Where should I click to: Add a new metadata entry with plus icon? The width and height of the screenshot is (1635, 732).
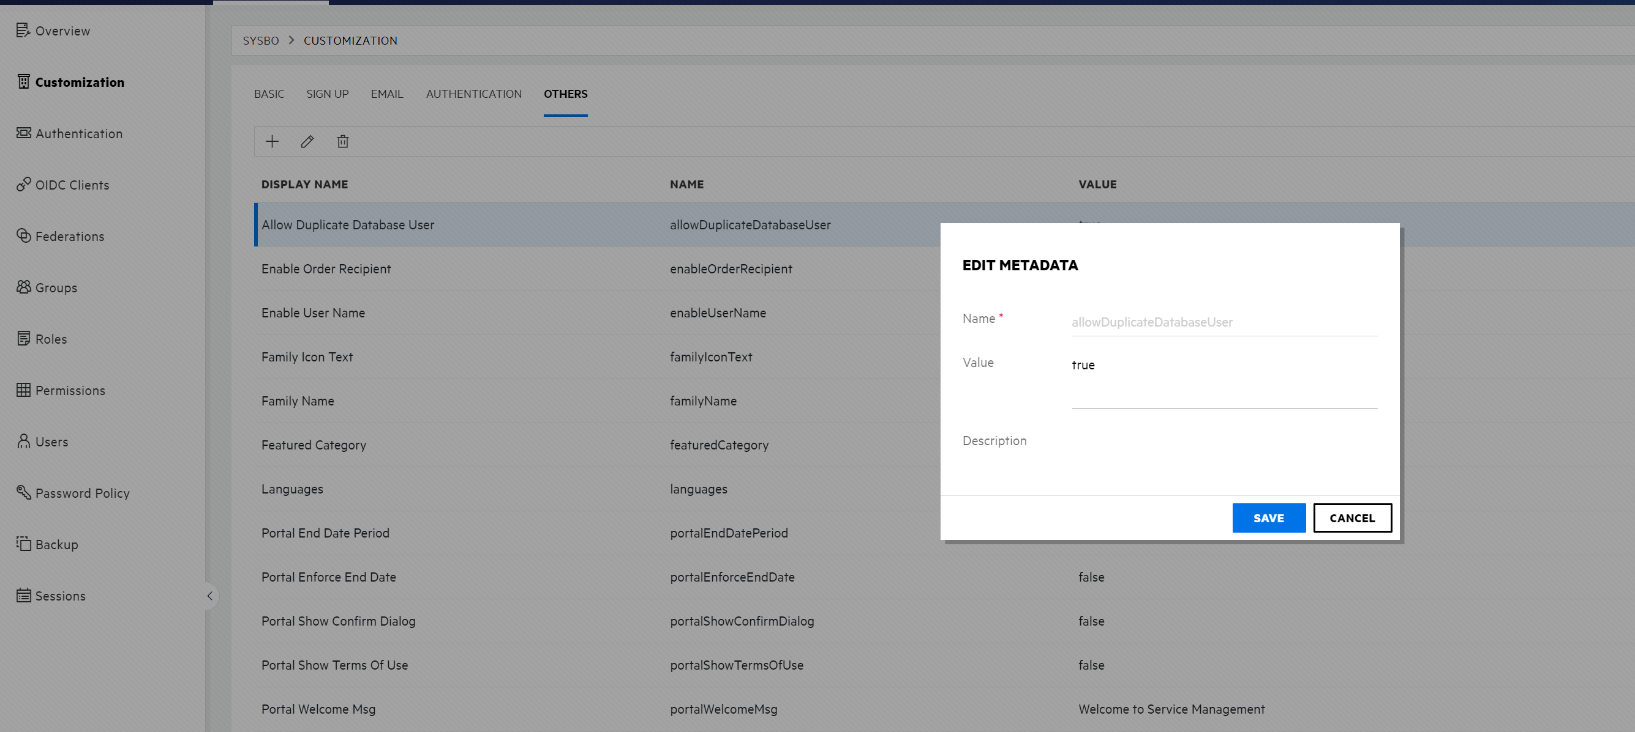(272, 141)
